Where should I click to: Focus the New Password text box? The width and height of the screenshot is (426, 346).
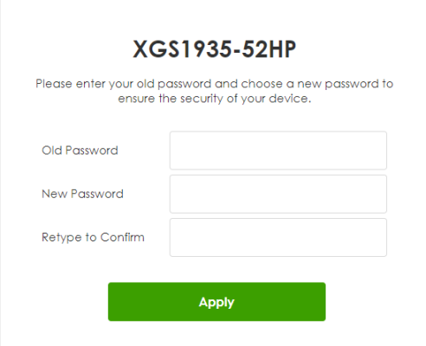[278, 194]
